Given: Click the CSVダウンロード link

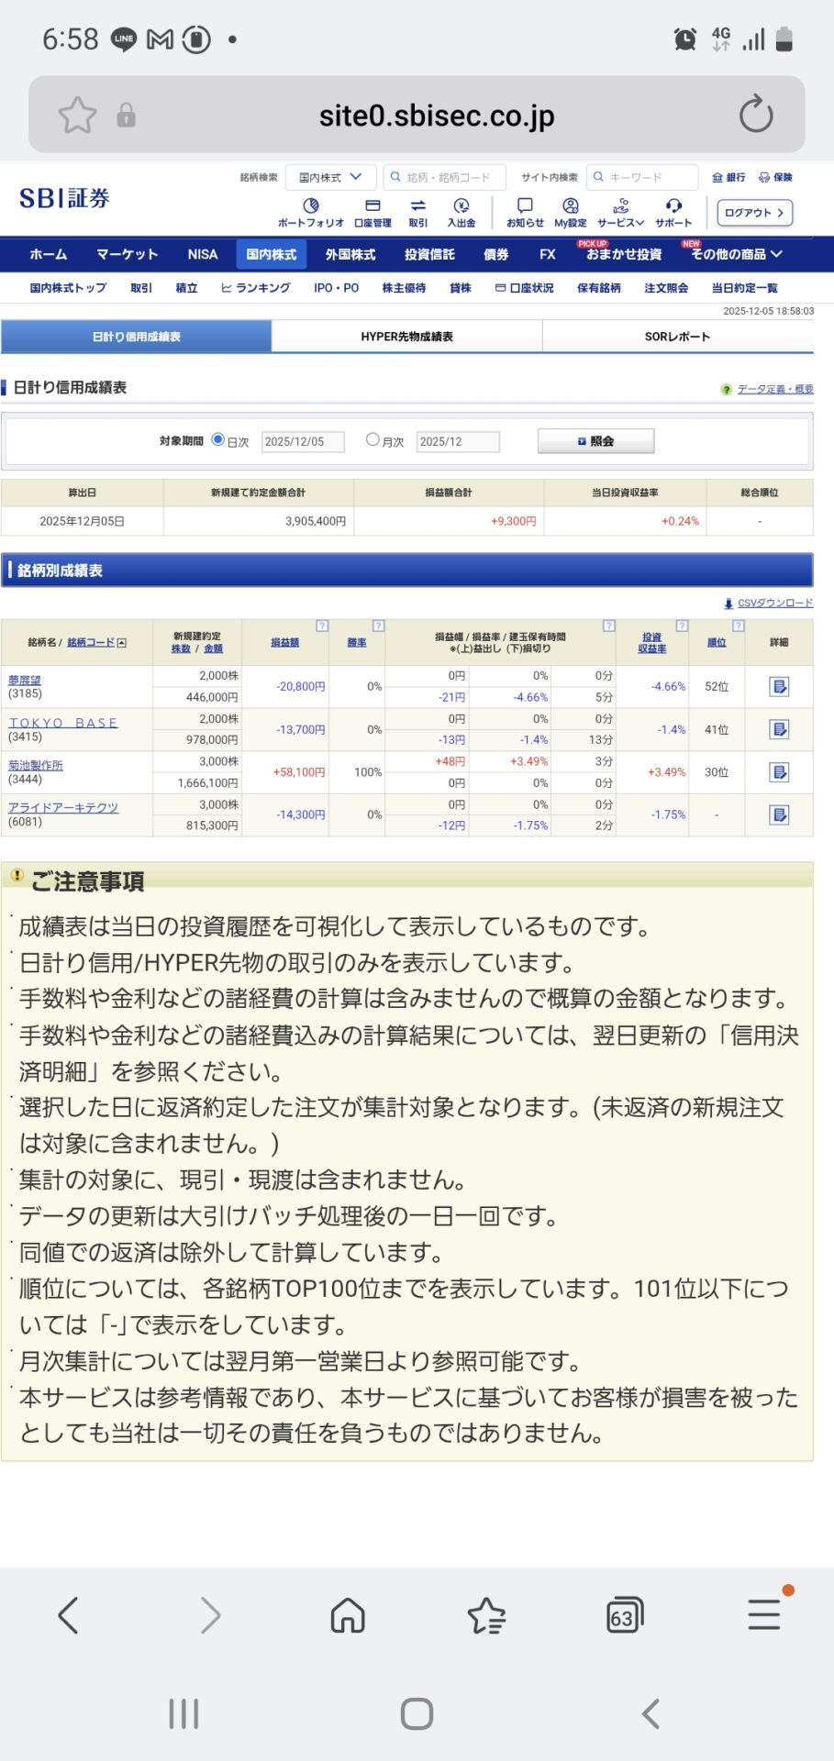Looking at the screenshot, I should [774, 603].
